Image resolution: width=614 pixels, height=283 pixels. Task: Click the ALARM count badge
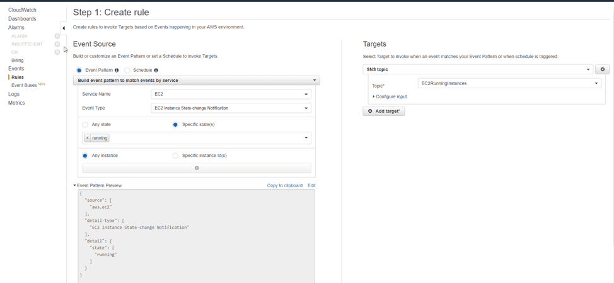pos(57,36)
